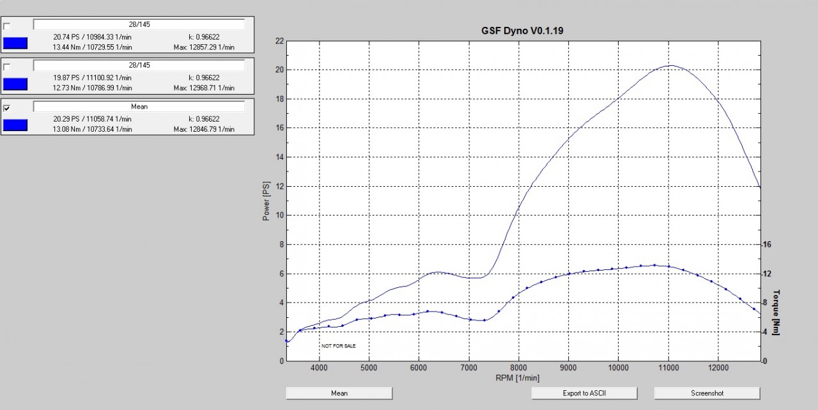818x410 pixels.
Task: Open the blue color swatch of the 19.87 PS run
Action: pyautogui.click(x=15, y=84)
